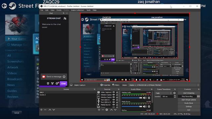Open source properties gear in Sources toolbar
The image size is (212, 119).
point(107,110)
